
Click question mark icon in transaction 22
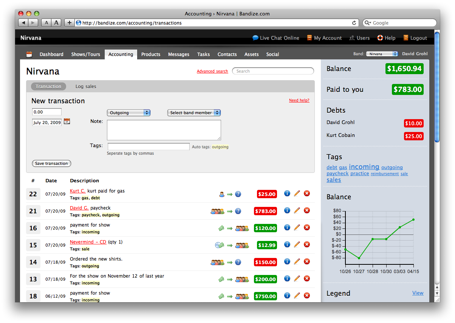(238, 194)
